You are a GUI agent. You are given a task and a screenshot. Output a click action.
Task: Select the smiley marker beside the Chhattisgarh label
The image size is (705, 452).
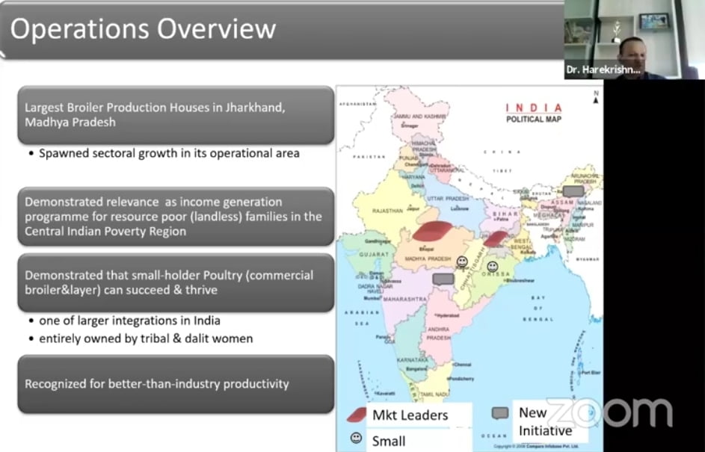tap(462, 261)
